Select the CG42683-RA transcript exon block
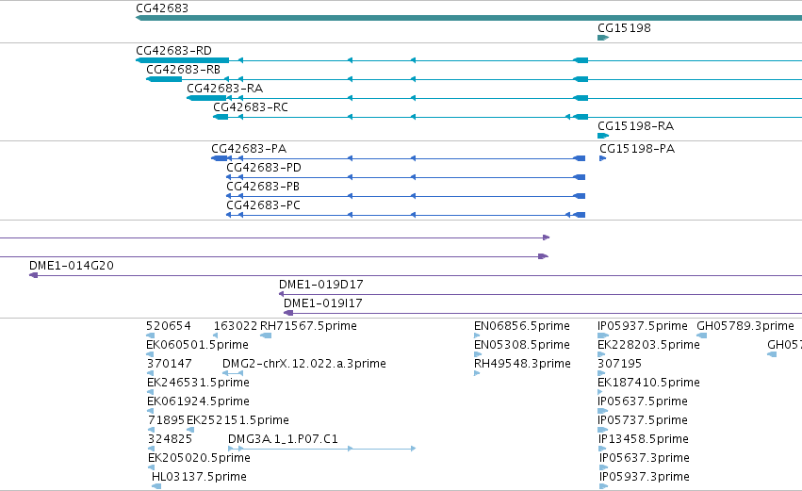 click(x=206, y=98)
